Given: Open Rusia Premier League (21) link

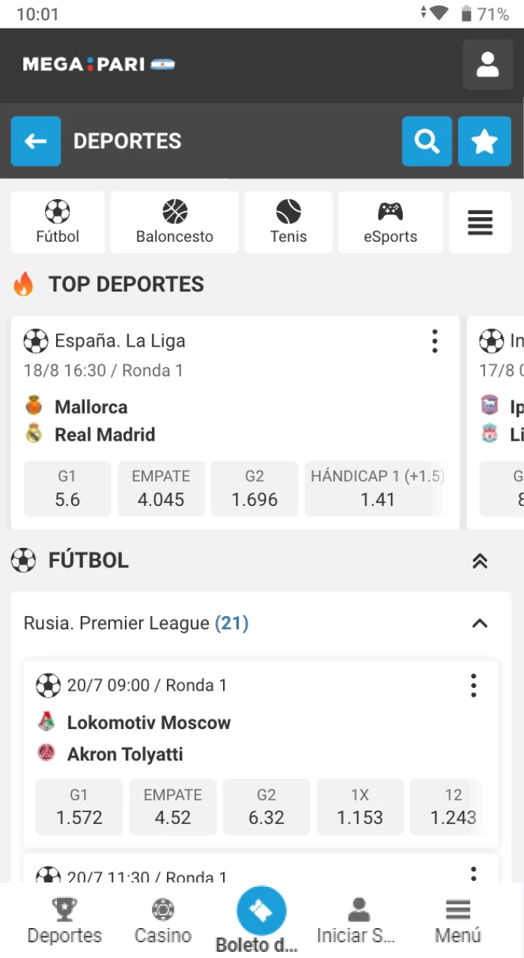Looking at the screenshot, I should [135, 623].
